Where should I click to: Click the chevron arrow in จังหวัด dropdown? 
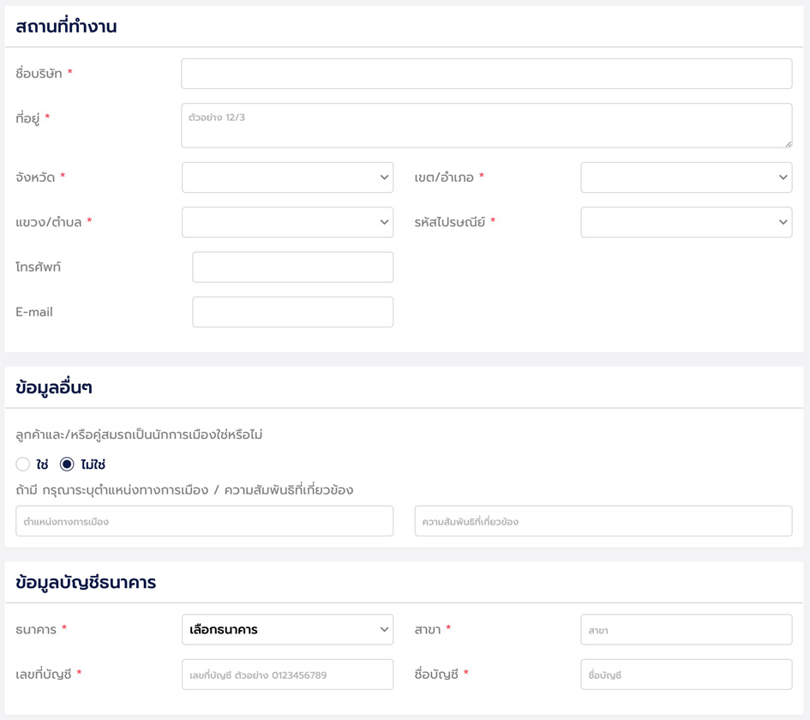coord(384,177)
